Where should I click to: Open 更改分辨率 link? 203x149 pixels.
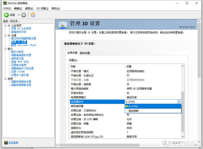(17, 52)
